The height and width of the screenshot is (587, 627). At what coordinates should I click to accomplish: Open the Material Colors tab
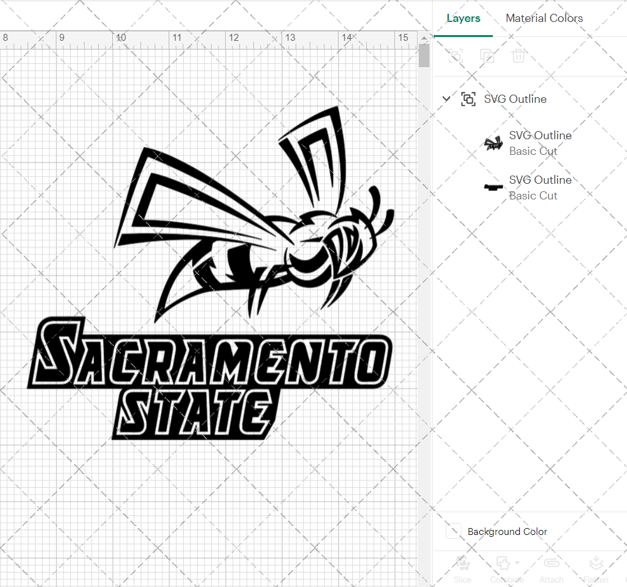pos(544,18)
